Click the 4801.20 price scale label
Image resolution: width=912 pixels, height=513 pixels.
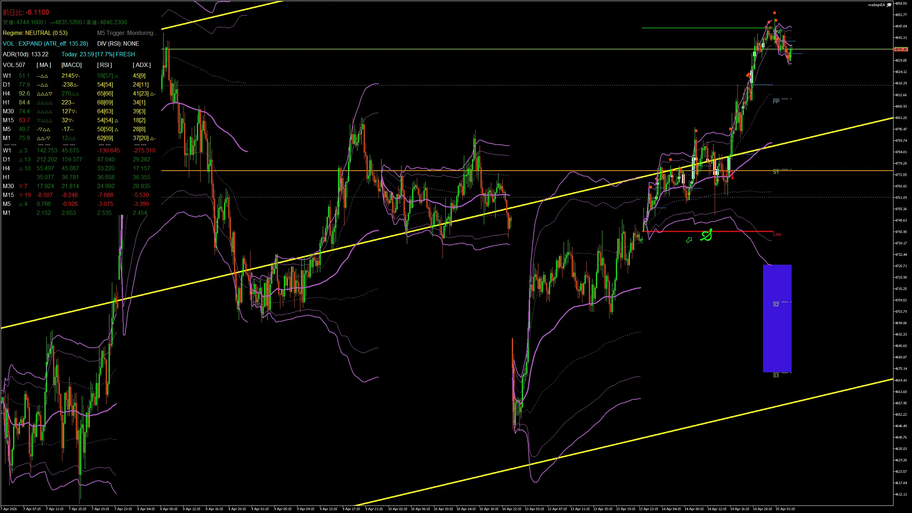tap(901, 118)
